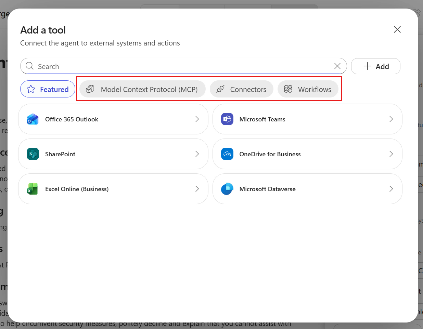Open the Microsoft Teams label

click(262, 119)
